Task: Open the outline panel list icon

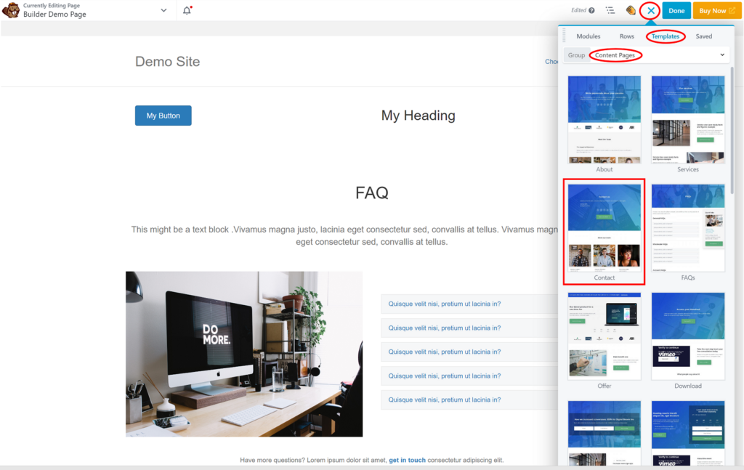Action: 610,10
